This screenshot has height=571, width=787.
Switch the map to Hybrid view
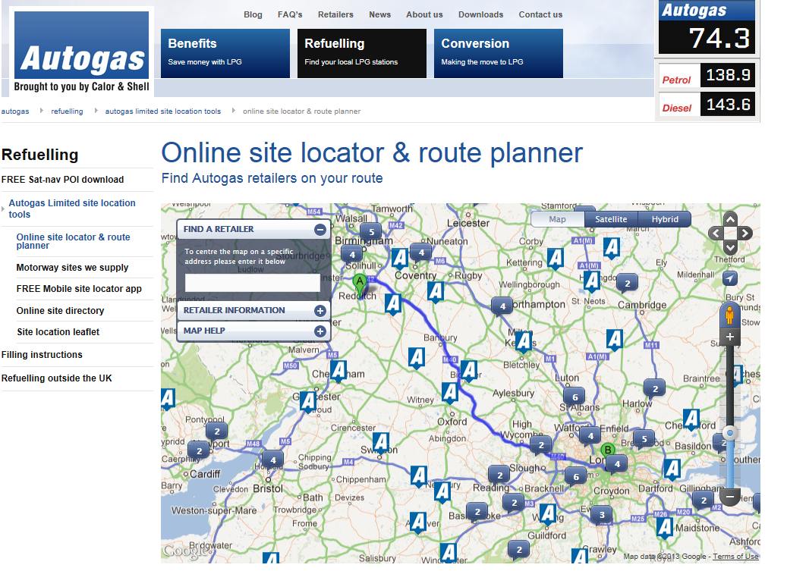pos(664,219)
